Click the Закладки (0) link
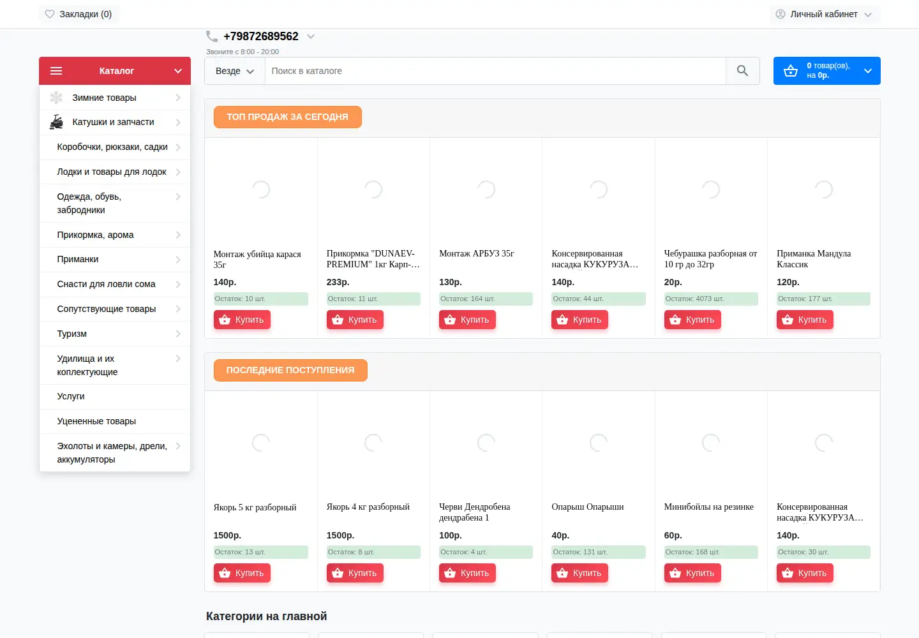919x638 pixels. 79,14
